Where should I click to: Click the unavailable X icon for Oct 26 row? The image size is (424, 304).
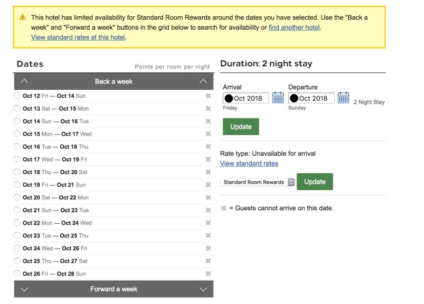click(208, 274)
